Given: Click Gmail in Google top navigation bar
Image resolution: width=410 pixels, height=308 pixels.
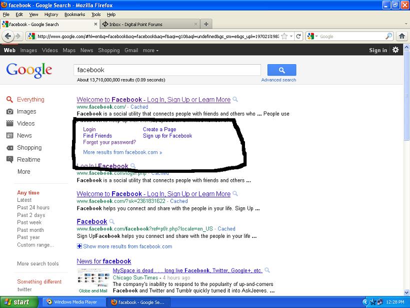Looking at the screenshot, I should click(131, 50).
